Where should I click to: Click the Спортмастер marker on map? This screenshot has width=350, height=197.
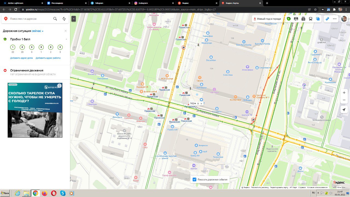tap(257, 67)
